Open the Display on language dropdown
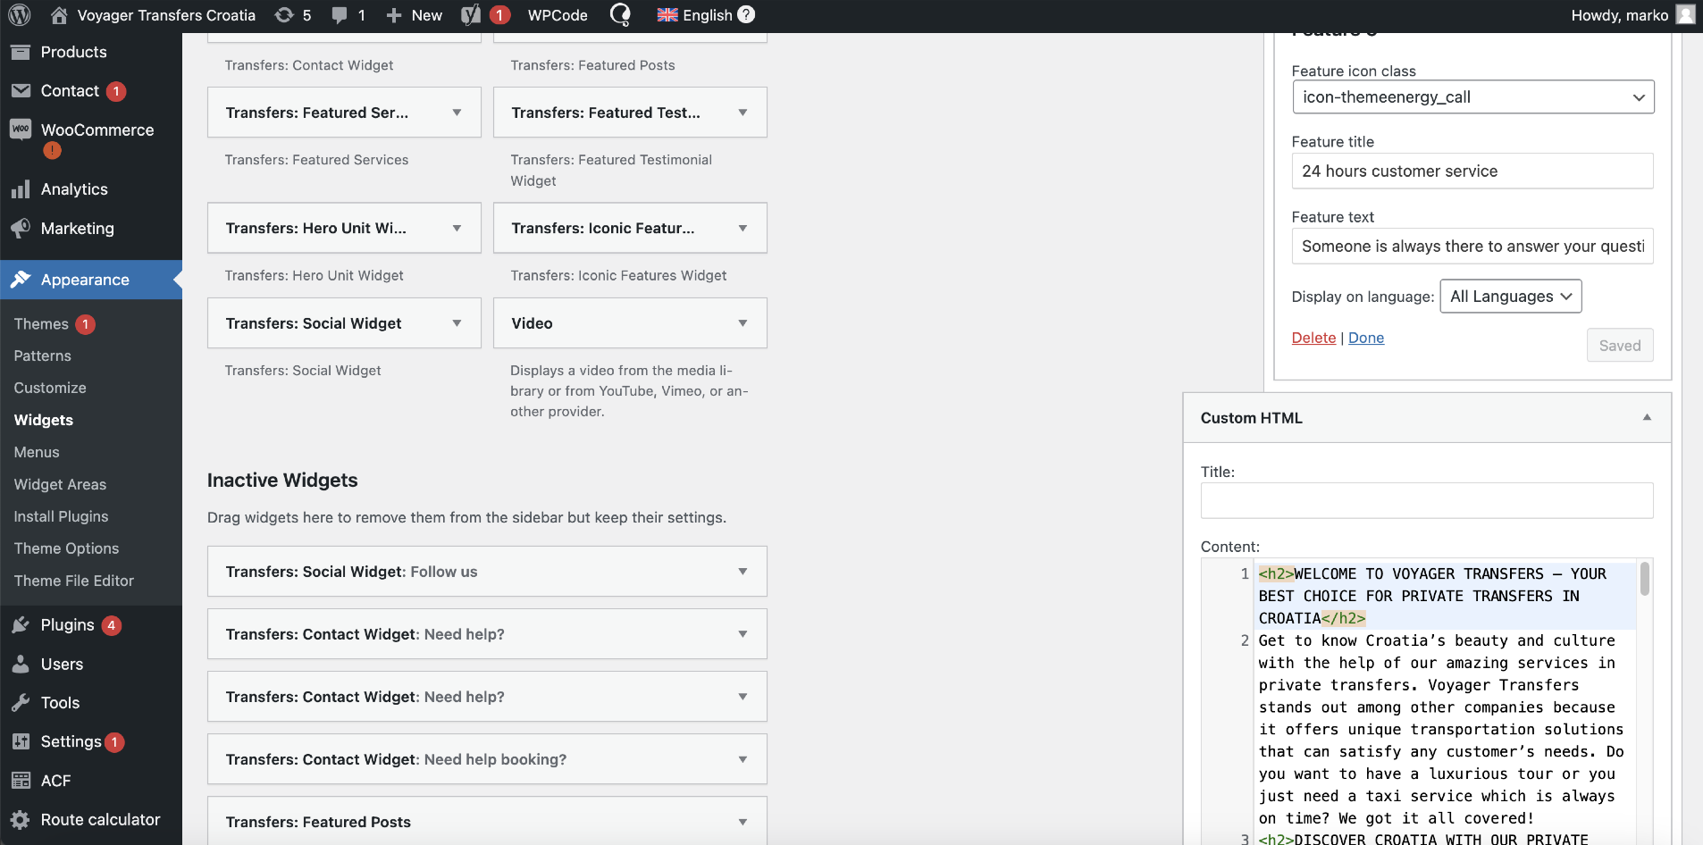Screen dimensions: 1703x845 [x=1510, y=297]
